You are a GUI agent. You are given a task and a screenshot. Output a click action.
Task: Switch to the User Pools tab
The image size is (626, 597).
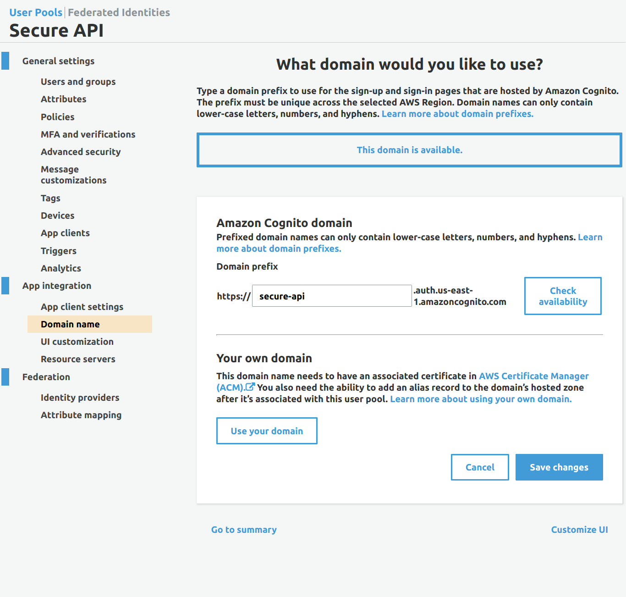coord(35,12)
